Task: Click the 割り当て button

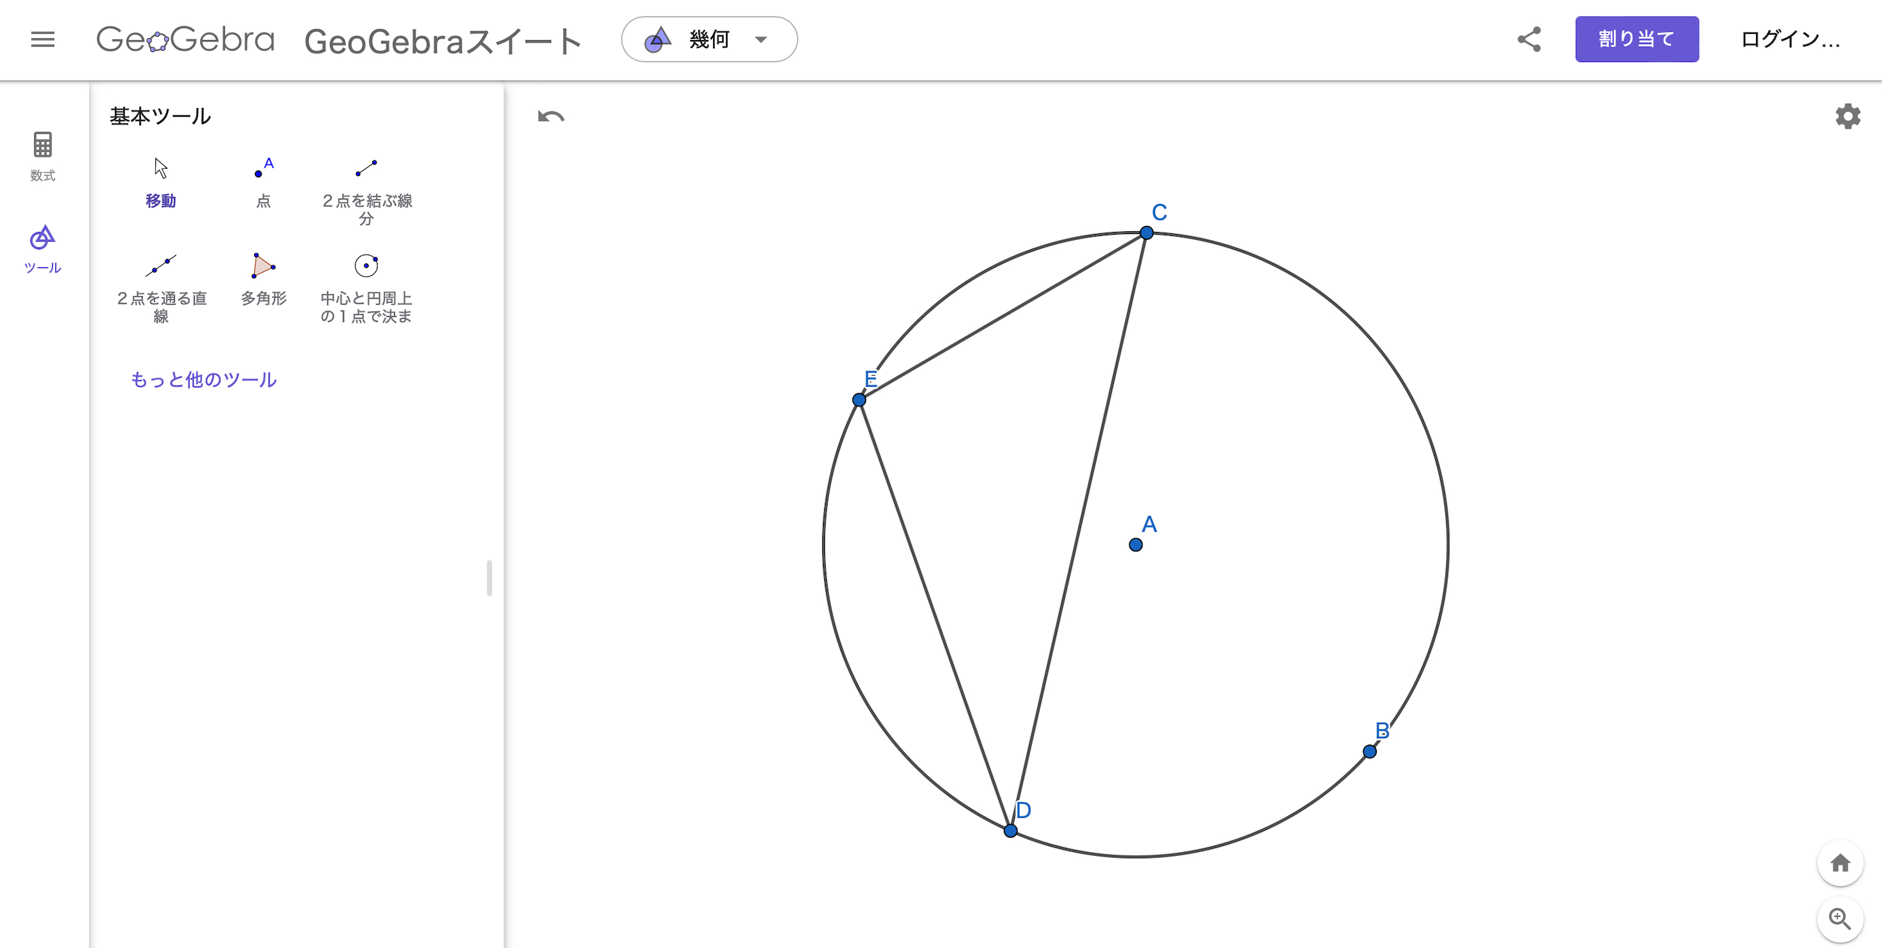Action: point(1637,39)
